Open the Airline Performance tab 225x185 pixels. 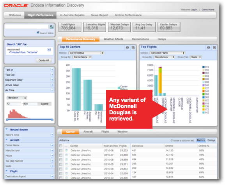point(128,15)
